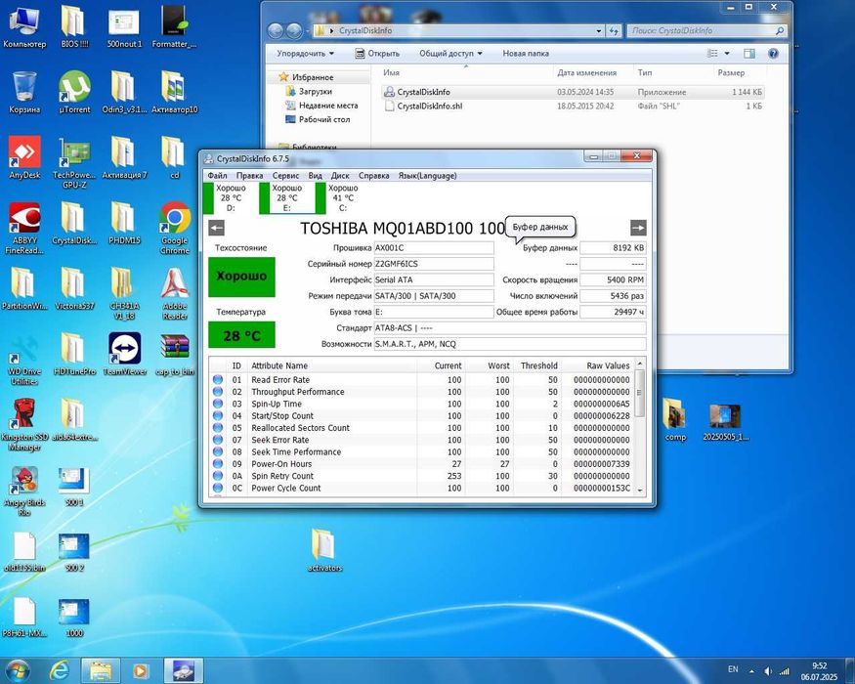The image size is (855, 684).
Task: Open the Файл menu in CrystalDiskInfo
Action: pyautogui.click(x=217, y=176)
